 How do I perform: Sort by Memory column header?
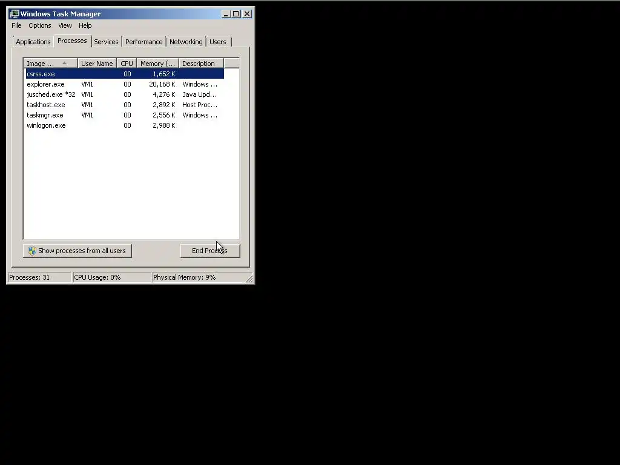point(158,64)
